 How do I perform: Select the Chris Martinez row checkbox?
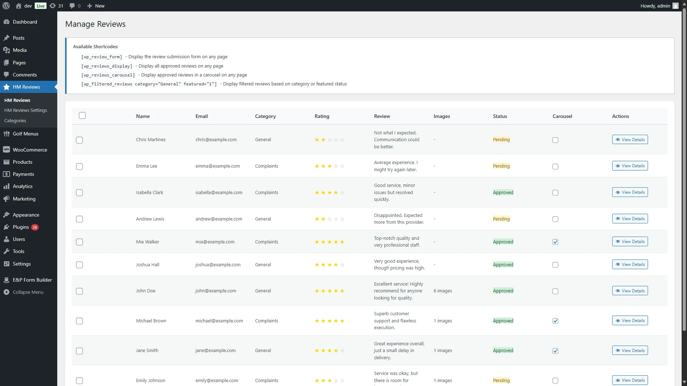click(x=79, y=140)
